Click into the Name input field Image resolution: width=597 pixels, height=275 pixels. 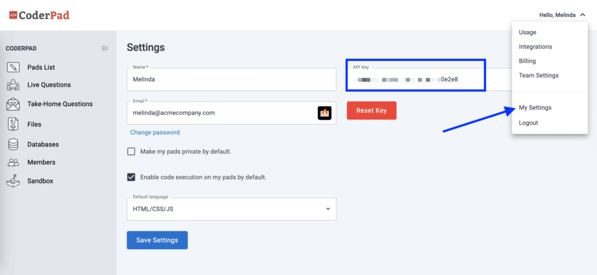point(231,79)
